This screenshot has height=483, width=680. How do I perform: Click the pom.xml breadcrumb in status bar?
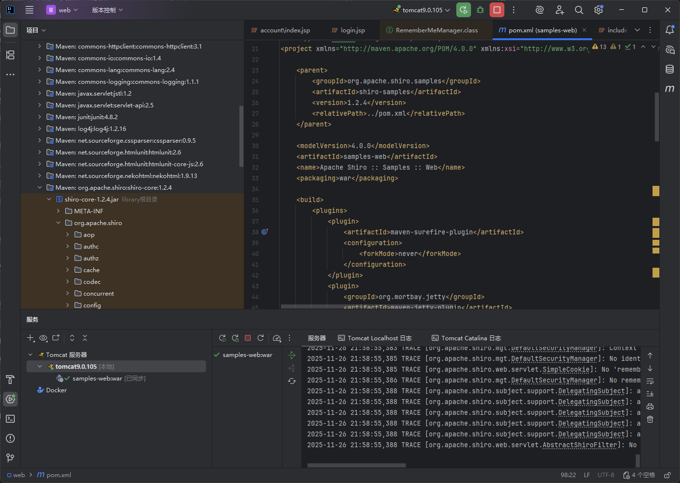[x=58, y=475]
